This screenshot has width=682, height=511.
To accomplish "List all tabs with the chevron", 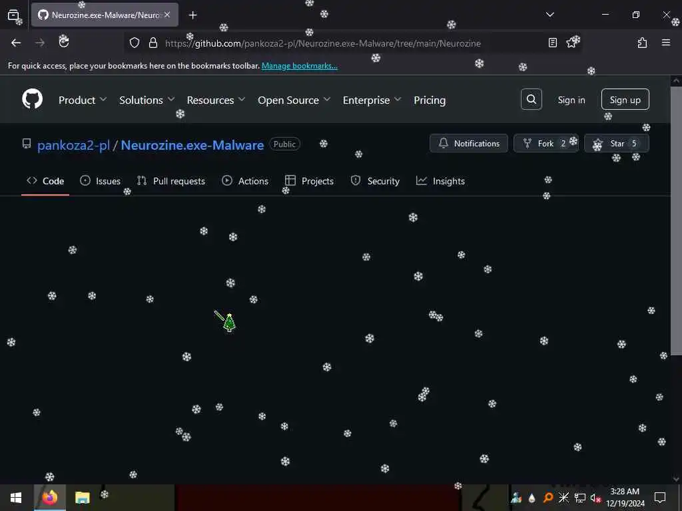I will click(549, 15).
